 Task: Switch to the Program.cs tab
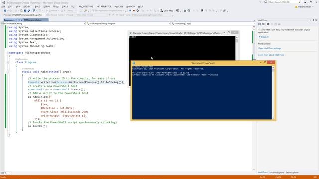[x=9, y=20]
